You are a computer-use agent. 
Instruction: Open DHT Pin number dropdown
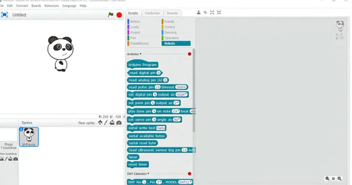click(159, 182)
